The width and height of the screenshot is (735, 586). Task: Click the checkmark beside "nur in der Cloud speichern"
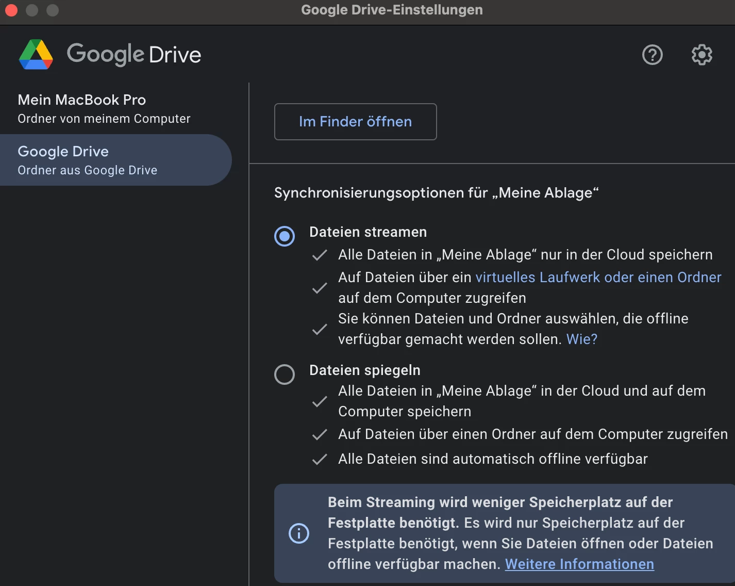point(320,255)
